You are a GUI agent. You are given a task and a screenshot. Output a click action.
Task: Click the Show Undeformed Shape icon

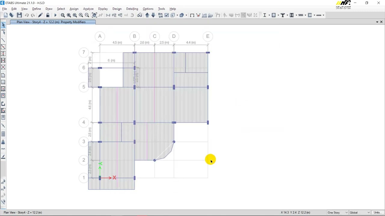point(192,15)
